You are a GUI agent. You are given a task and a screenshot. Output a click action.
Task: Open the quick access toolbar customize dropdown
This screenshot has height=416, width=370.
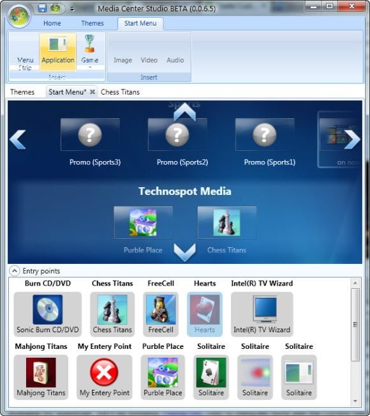[72, 9]
